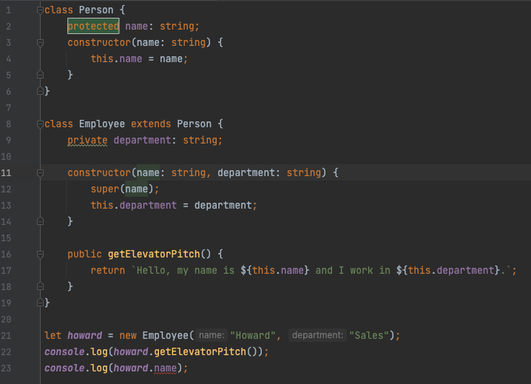Click the fold end marker on line 18
The width and height of the screenshot is (531, 384).
[40, 286]
